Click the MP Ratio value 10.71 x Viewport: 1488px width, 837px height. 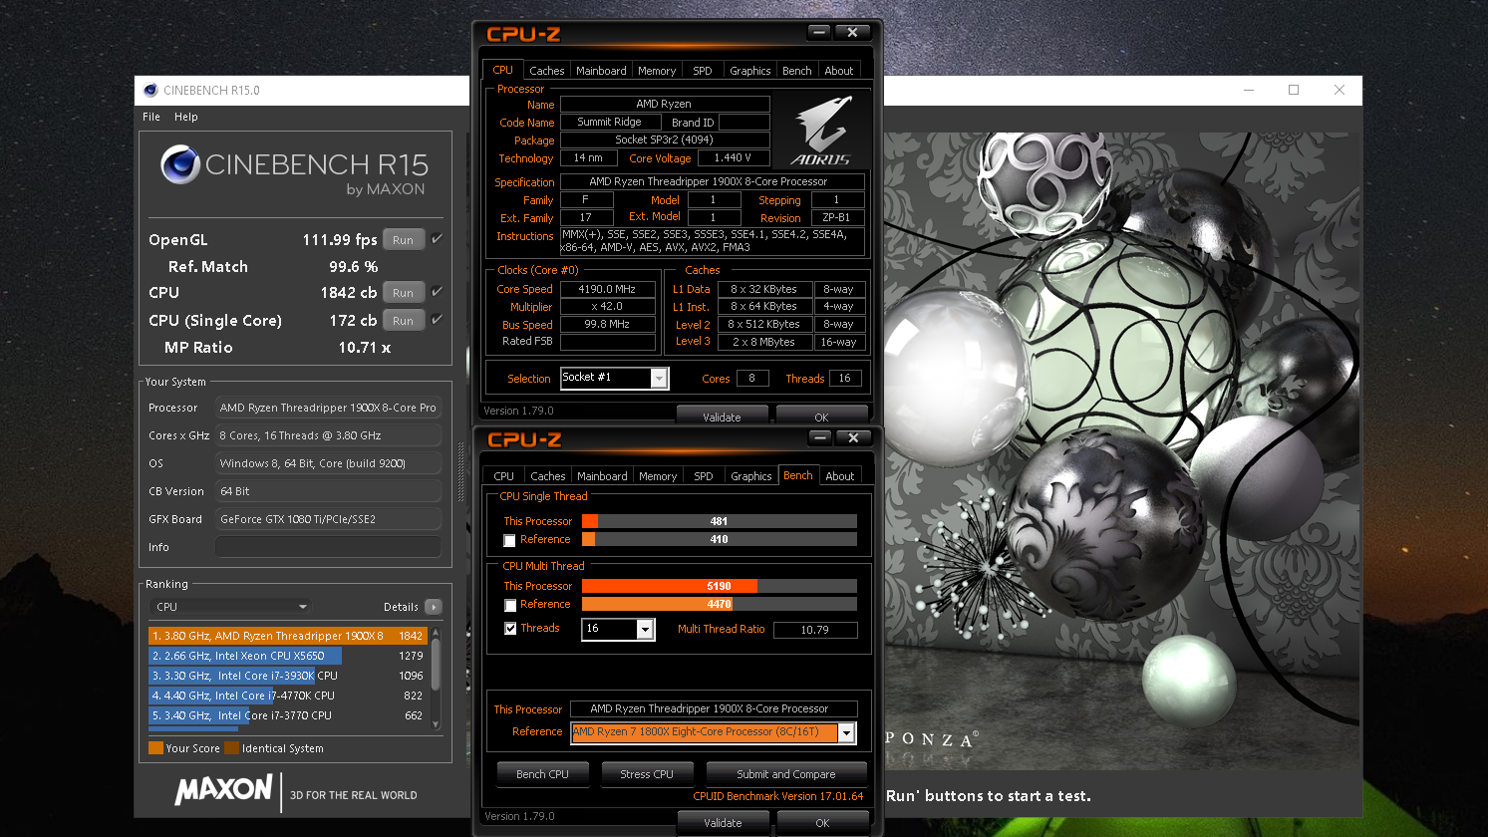tap(365, 348)
